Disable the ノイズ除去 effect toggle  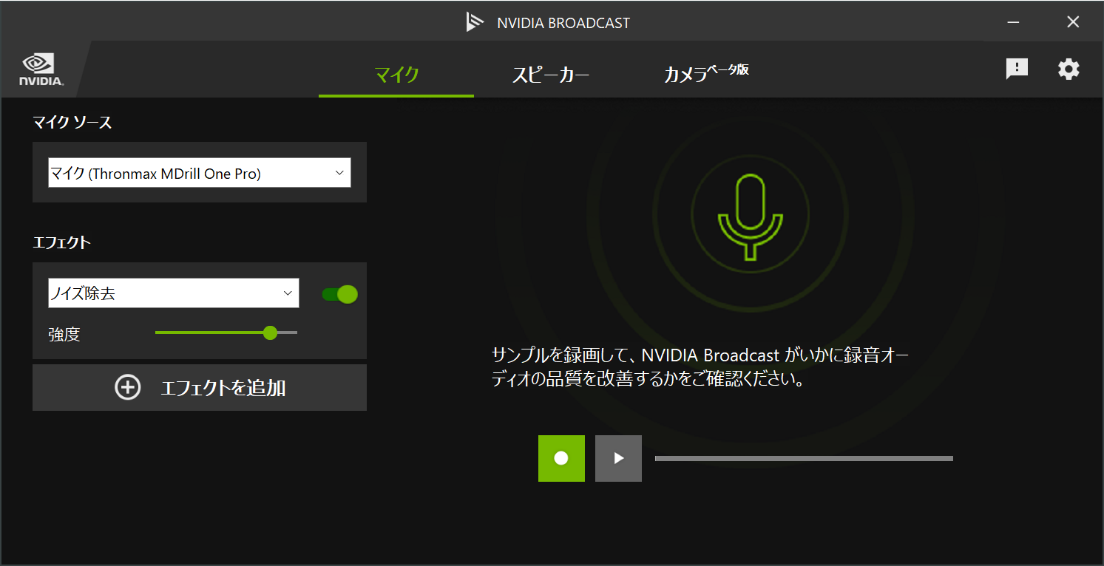coord(340,294)
